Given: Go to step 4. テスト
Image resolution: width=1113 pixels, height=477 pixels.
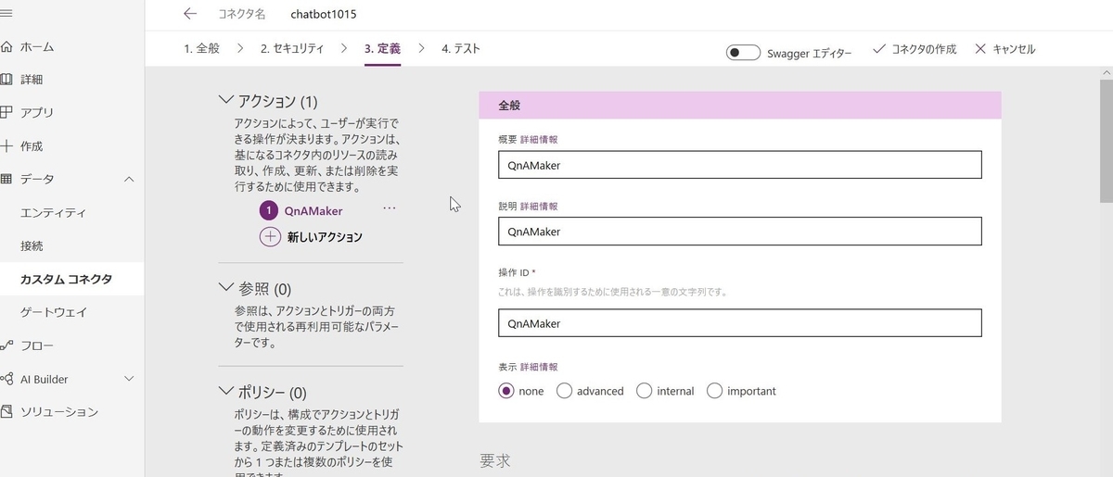Looking at the screenshot, I should click(x=461, y=49).
